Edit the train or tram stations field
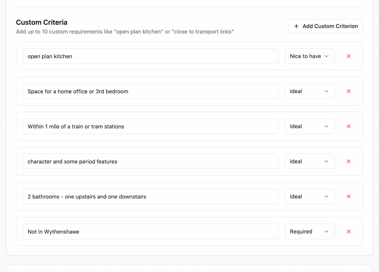Screen dimensions: 379x272 pyautogui.click(x=150, y=127)
